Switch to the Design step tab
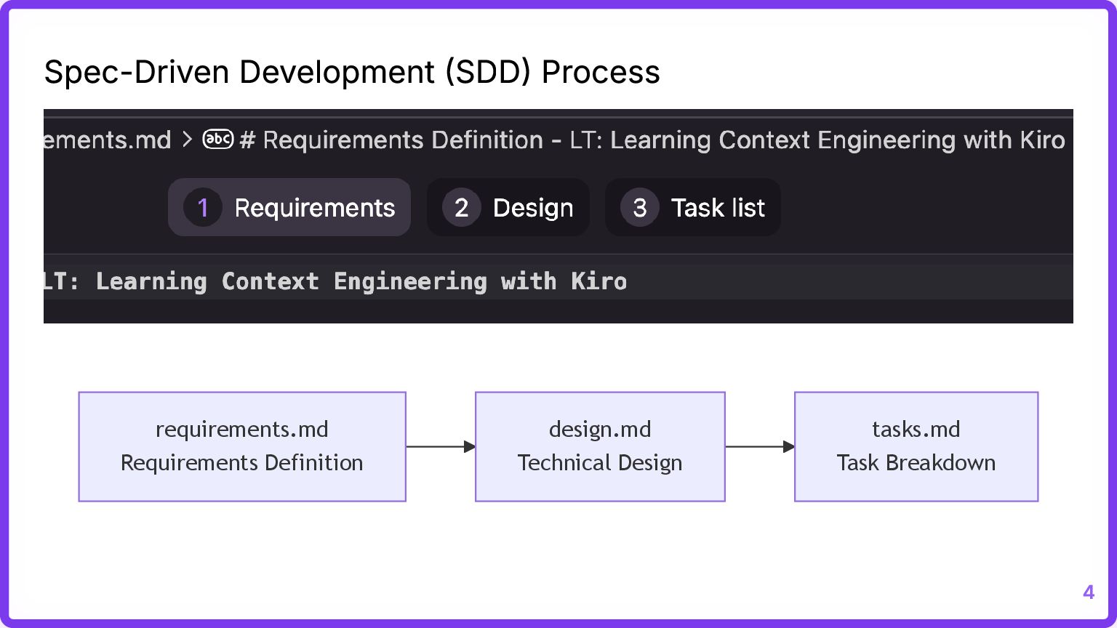The image size is (1117, 628). click(x=508, y=207)
